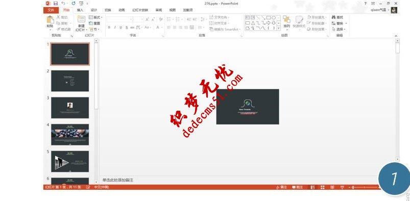The image size is (410, 201).
Task: Open the Layout (版式) dropdown
Action: pos(95,17)
